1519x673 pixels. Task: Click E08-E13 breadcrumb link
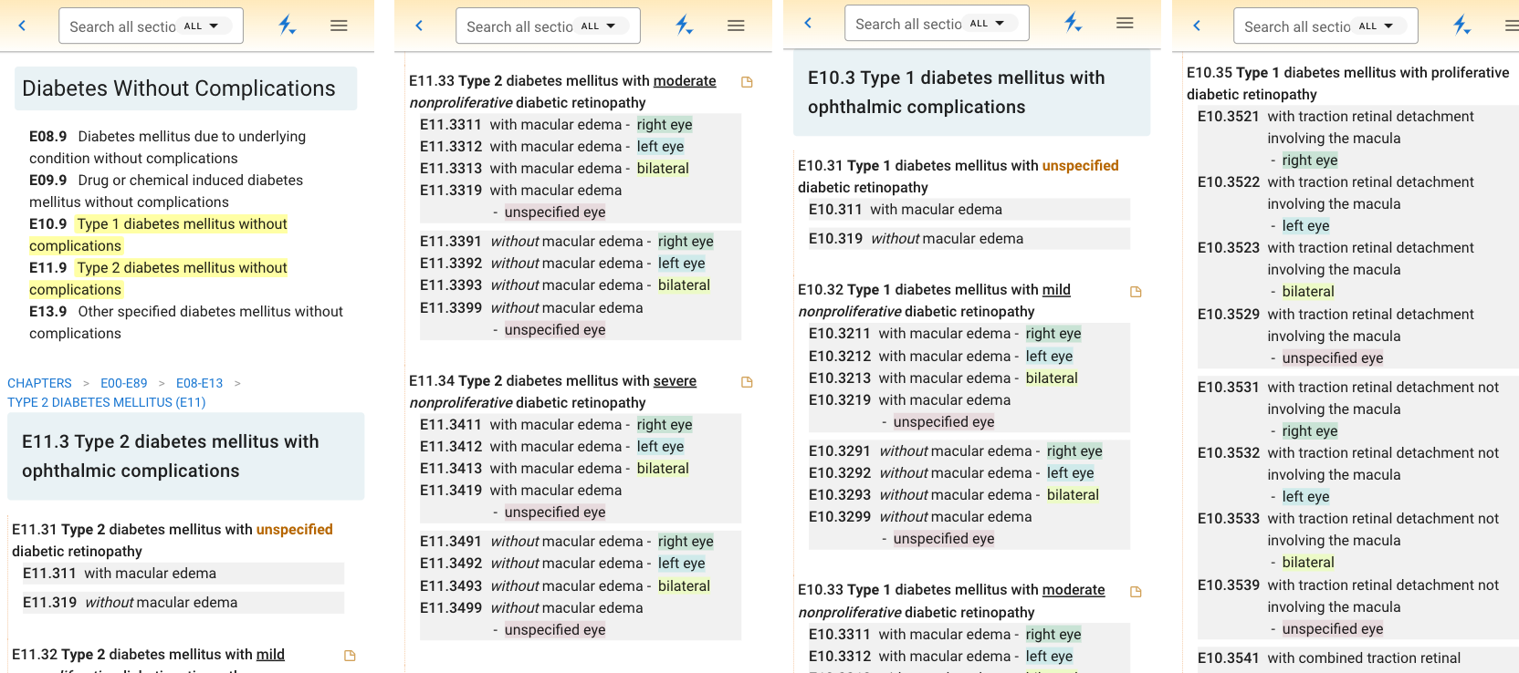click(199, 383)
